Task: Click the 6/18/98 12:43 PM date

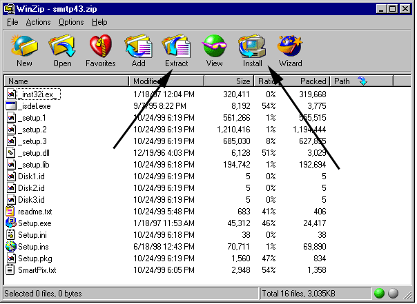Action: 164,247
